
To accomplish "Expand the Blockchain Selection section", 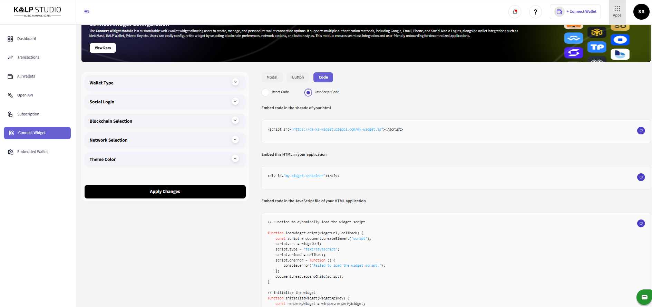I will pyautogui.click(x=235, y=121).
